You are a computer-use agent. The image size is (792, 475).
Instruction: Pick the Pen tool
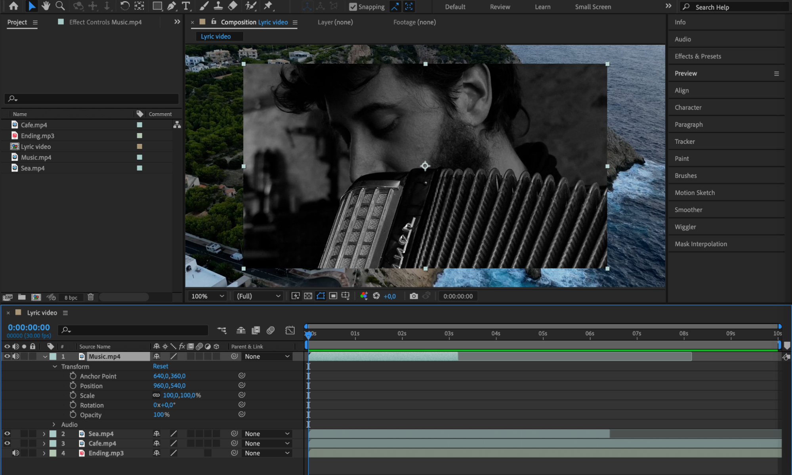pos(172,6)
